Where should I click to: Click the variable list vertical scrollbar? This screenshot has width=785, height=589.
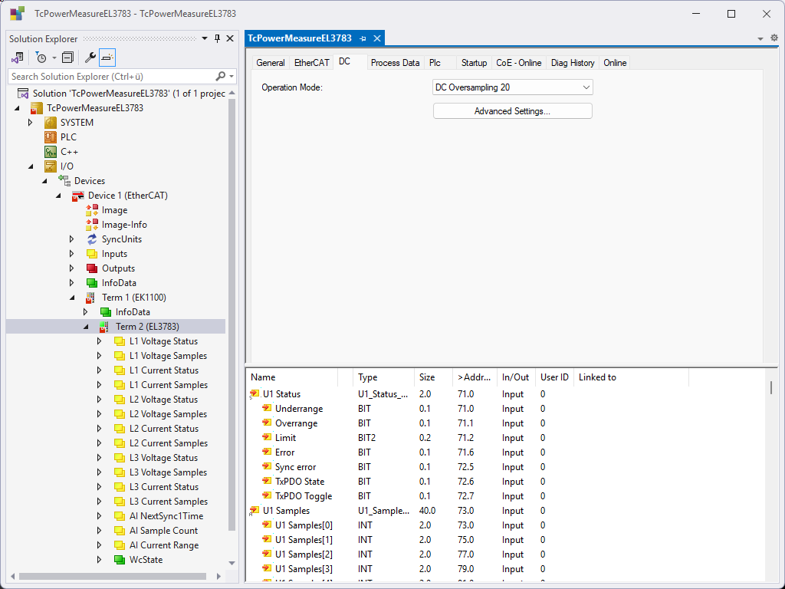coord(771,387)
